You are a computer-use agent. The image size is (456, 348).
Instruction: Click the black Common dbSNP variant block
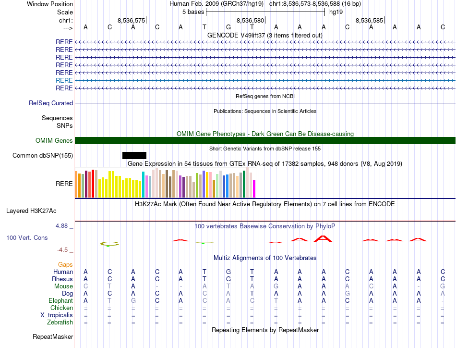tap(134, 156)
